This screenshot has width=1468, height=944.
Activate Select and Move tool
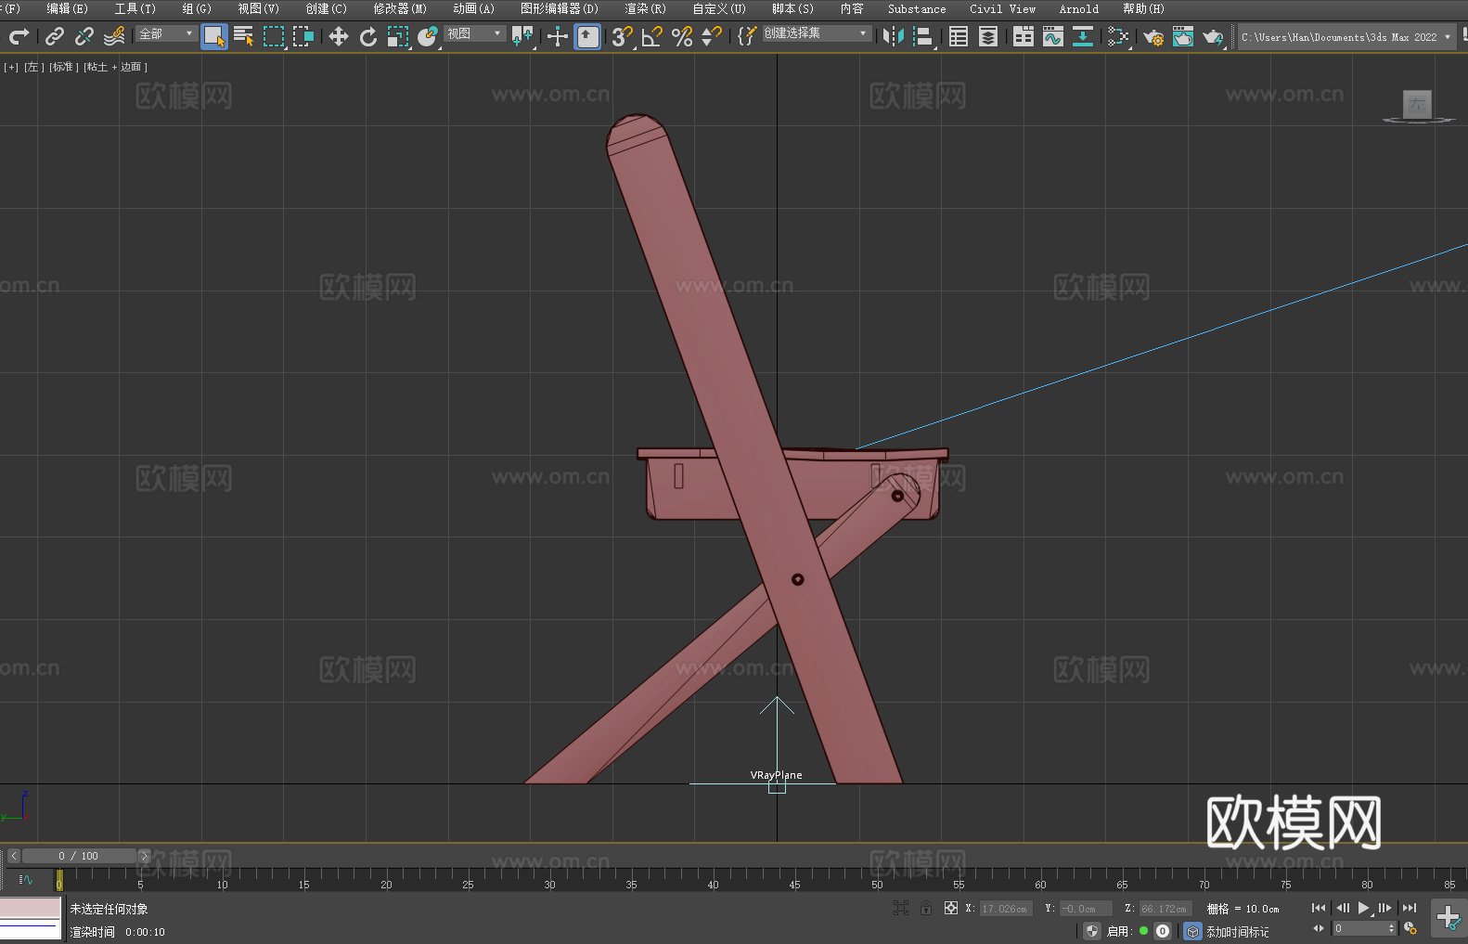(339, 36)
